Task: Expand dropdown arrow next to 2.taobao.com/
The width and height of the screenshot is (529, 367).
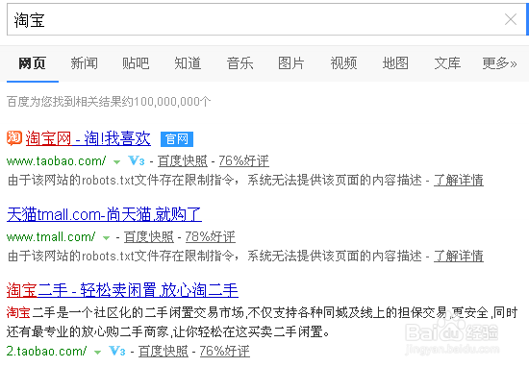Action: click(x=97, y=353)
